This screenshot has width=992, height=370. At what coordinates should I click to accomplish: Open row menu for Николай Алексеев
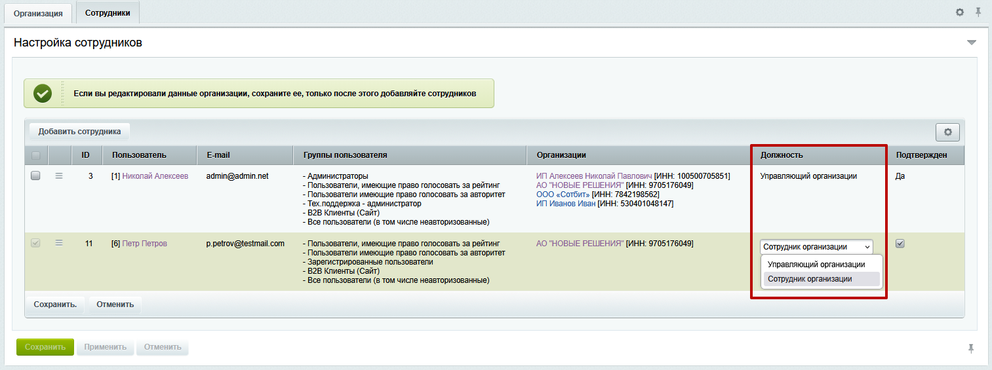[x=59, y=176]
